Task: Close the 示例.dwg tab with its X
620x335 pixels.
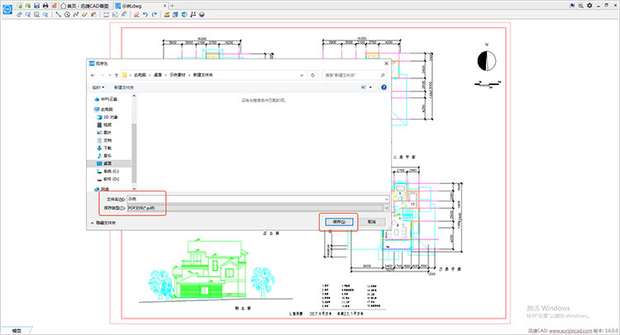Action: 165,6
